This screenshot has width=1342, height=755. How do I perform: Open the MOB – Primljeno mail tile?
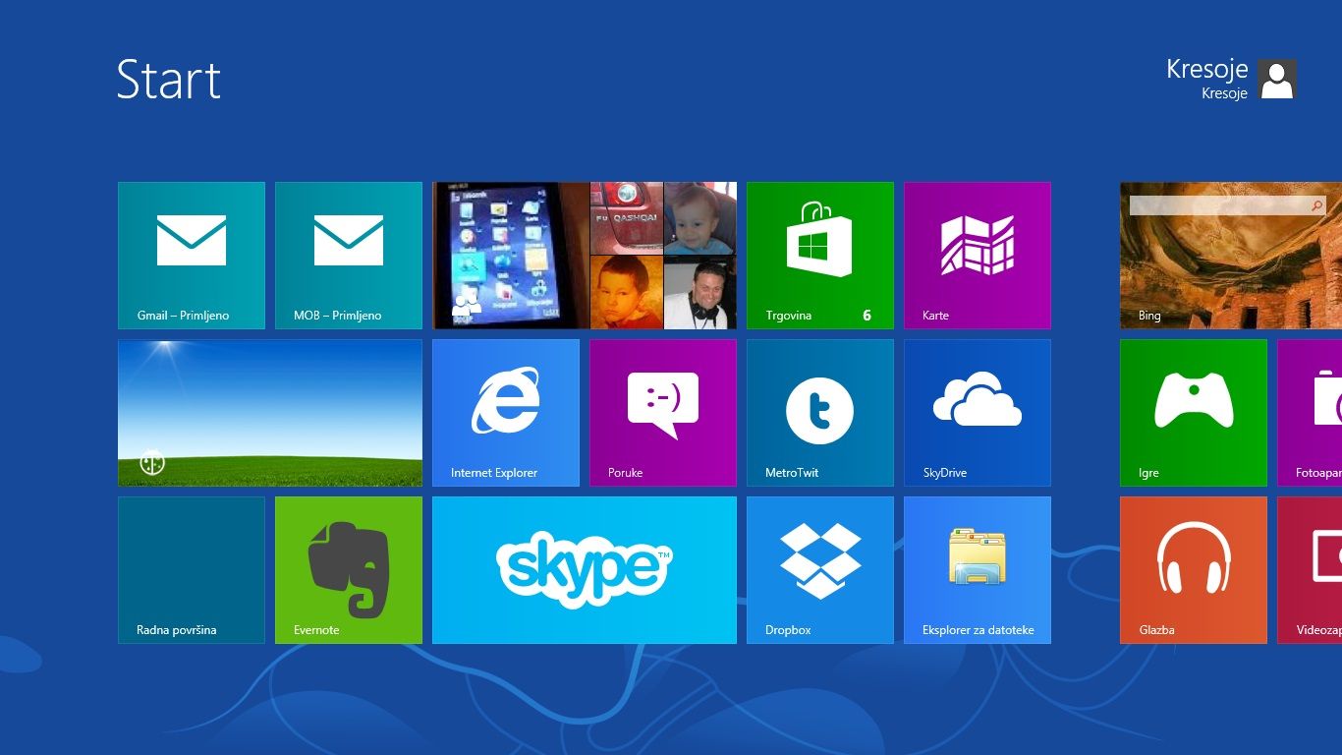click(x=349, y=256)
